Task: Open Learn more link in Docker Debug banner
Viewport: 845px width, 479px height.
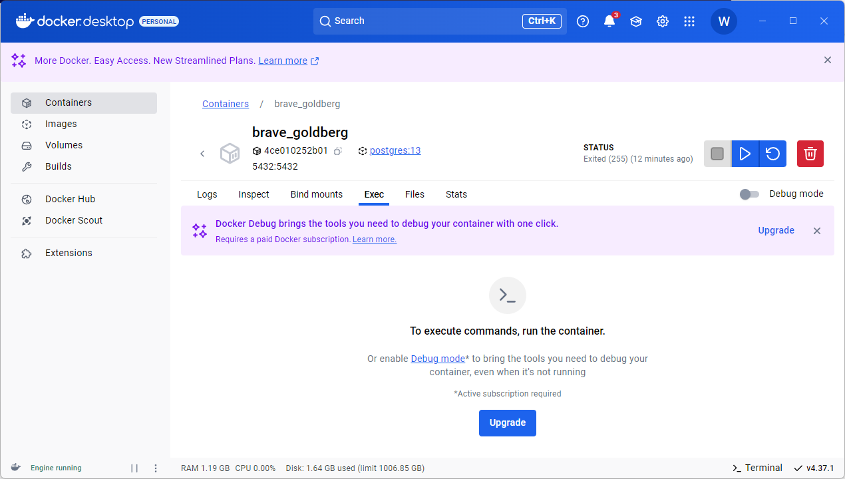Action: point(375,239)
